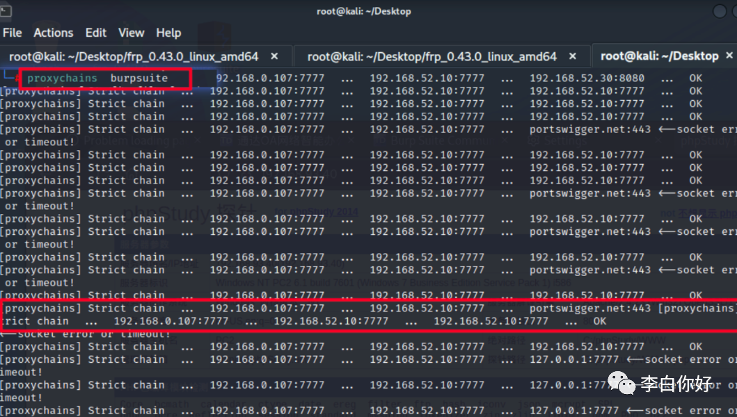Viewport: 737px width, 417px height.
Task: Close the first frp_0.43.0_linux_amd64 tab
Action: [x=274, y=56]
